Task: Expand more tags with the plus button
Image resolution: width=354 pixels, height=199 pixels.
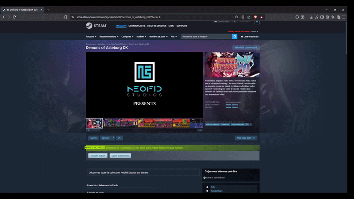Action: [251, 125]
